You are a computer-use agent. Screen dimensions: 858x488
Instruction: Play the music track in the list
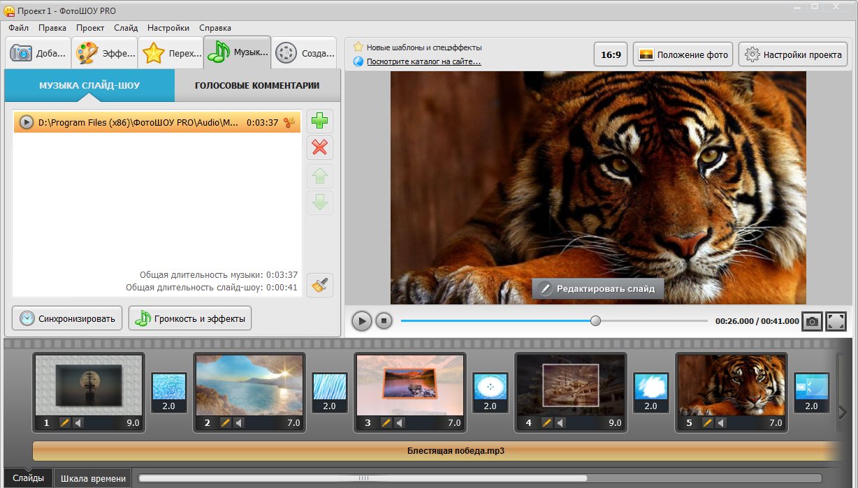tap(27, 123)
